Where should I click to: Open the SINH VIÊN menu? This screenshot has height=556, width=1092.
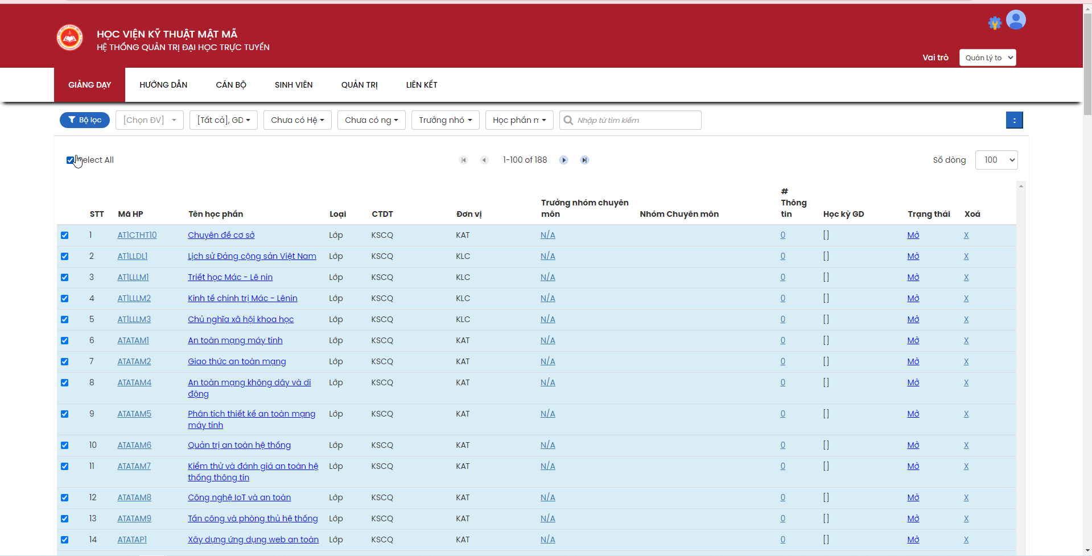pyautogui.click(x=294, y=85)
